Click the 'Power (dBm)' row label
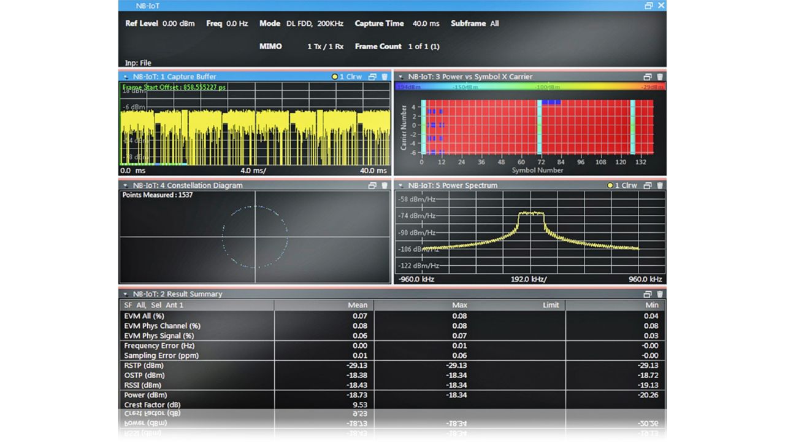This screenshot has height=442, width=785. (x=145, y=395)
